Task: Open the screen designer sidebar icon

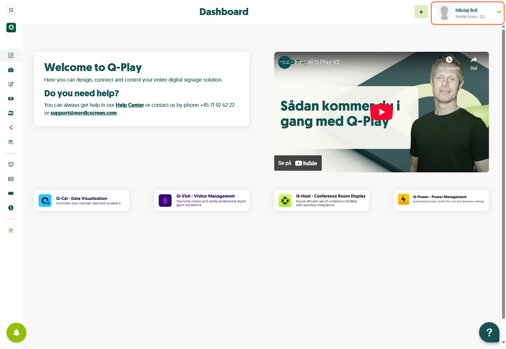Action: tap(11, 84)
